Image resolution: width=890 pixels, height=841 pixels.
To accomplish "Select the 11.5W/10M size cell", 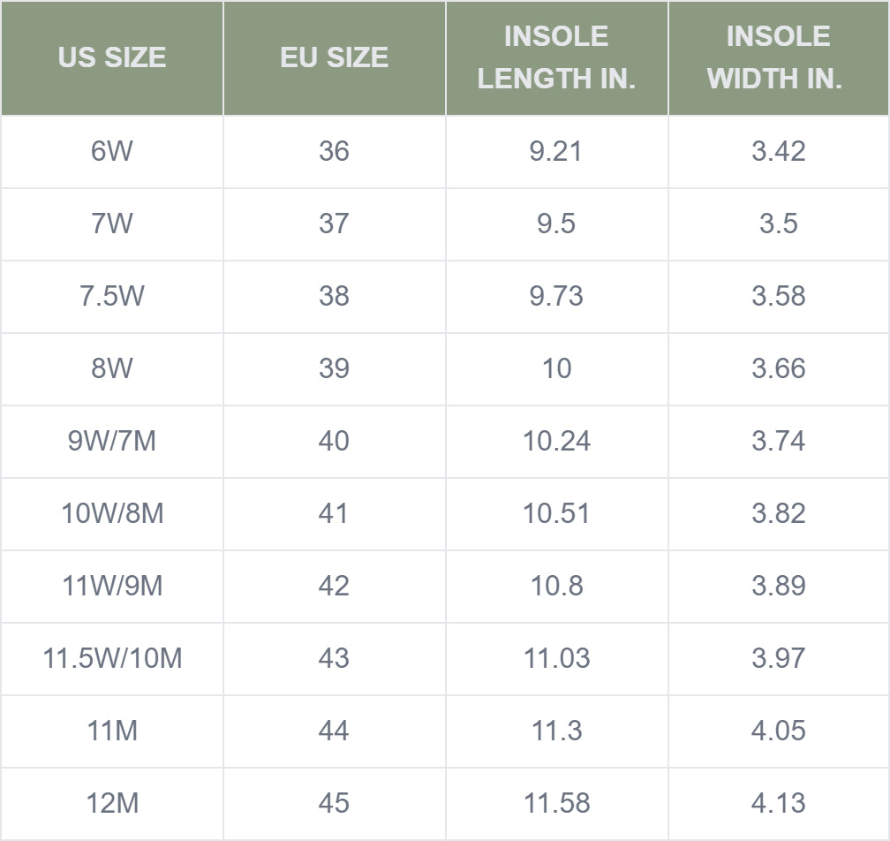I will tap(112, 658).
